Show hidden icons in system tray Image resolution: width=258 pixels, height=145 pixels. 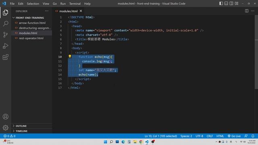pyautogui.click(x=216, y=142)
